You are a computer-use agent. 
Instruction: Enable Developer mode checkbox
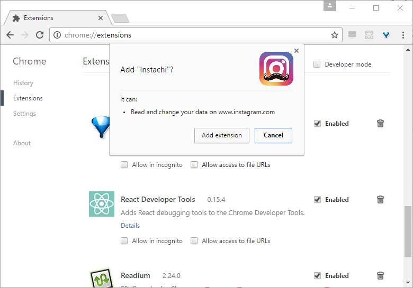tap(317, 64)
